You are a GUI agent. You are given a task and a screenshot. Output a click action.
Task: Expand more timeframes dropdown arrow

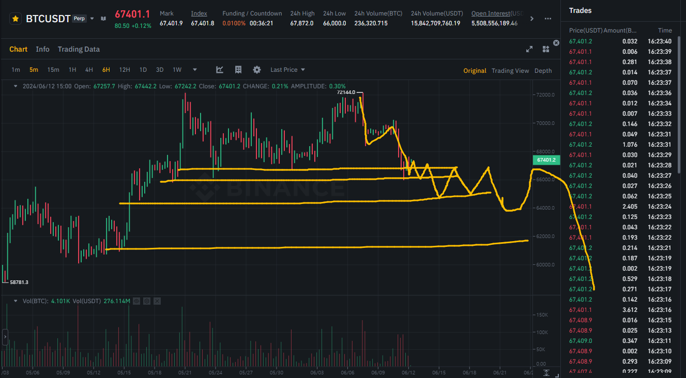[195, 70]
